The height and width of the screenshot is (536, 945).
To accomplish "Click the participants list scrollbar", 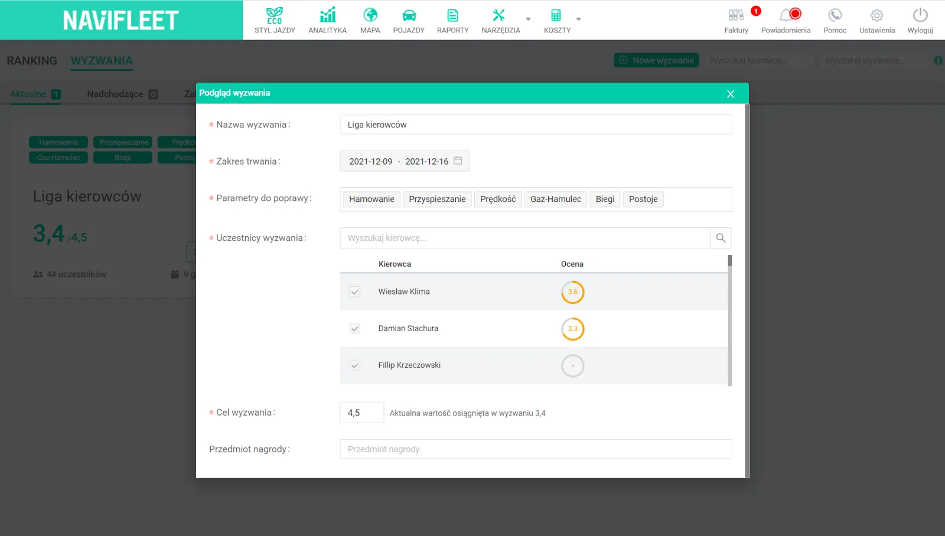I will pyautogui.click(x=730, y=321).
